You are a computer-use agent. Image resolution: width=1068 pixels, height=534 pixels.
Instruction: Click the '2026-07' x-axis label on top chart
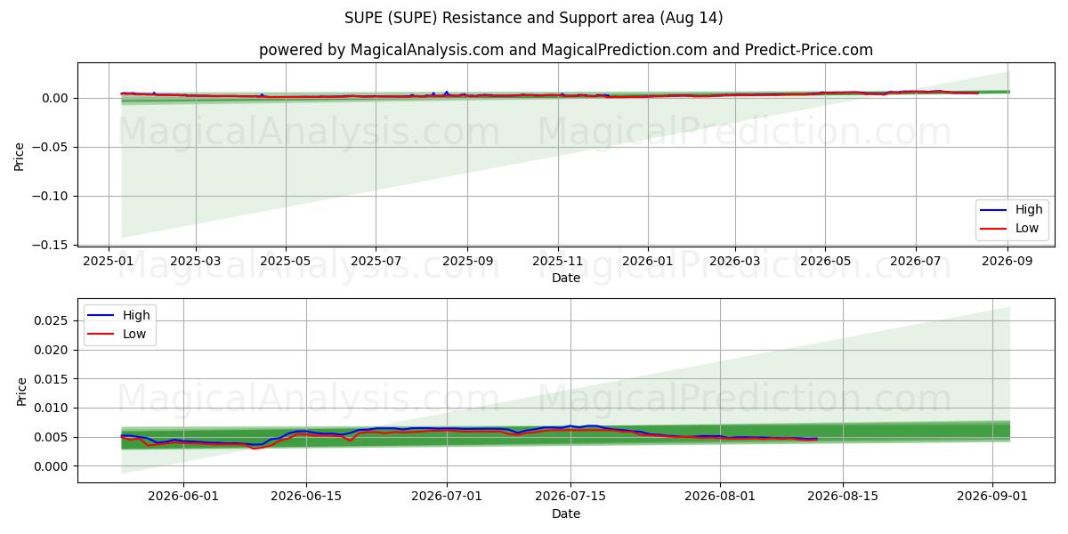pyautogui.click(x=916, y=263)
